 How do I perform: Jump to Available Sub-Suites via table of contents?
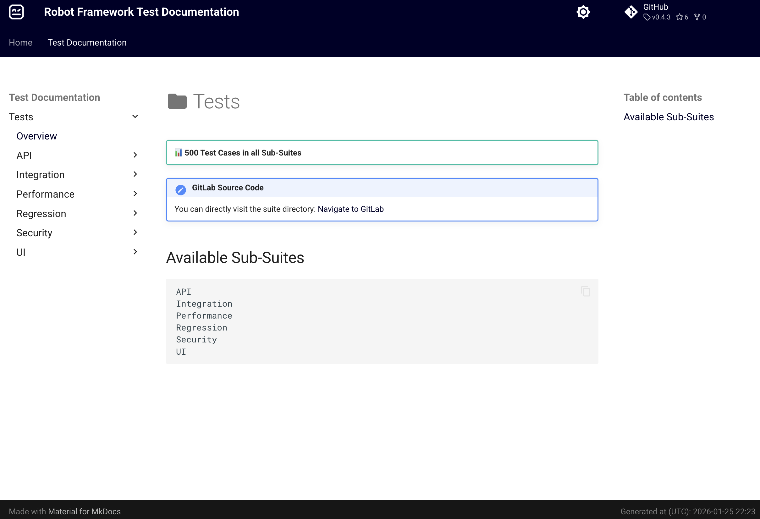[669, 117]
